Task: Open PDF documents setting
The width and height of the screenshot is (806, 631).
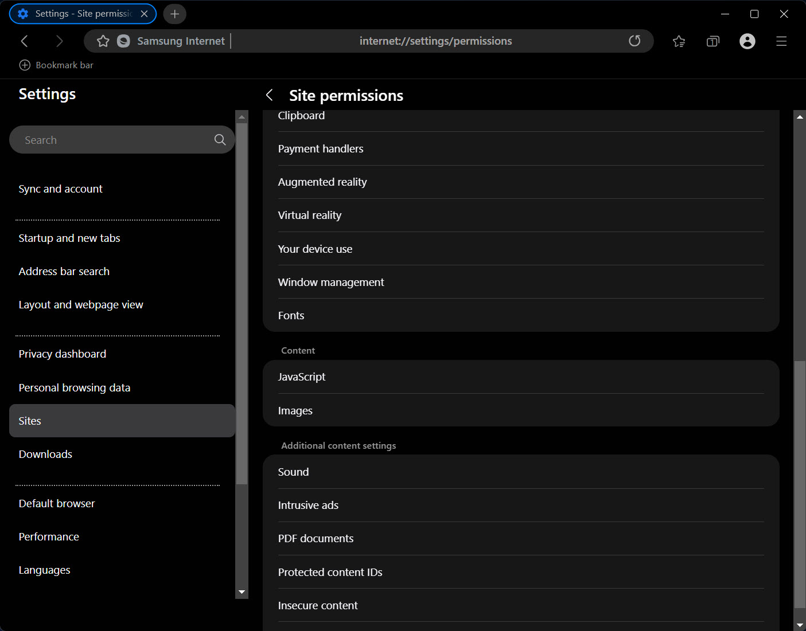Action: [316, 539]
